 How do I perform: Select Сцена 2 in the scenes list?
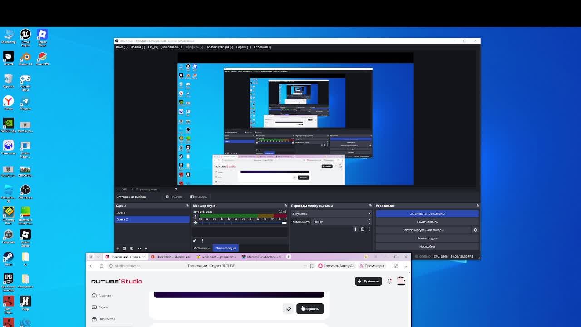pos(152,219)
